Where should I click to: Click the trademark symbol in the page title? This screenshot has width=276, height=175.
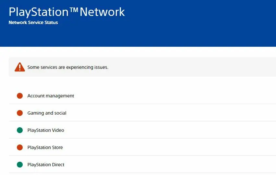click(74, 9)
